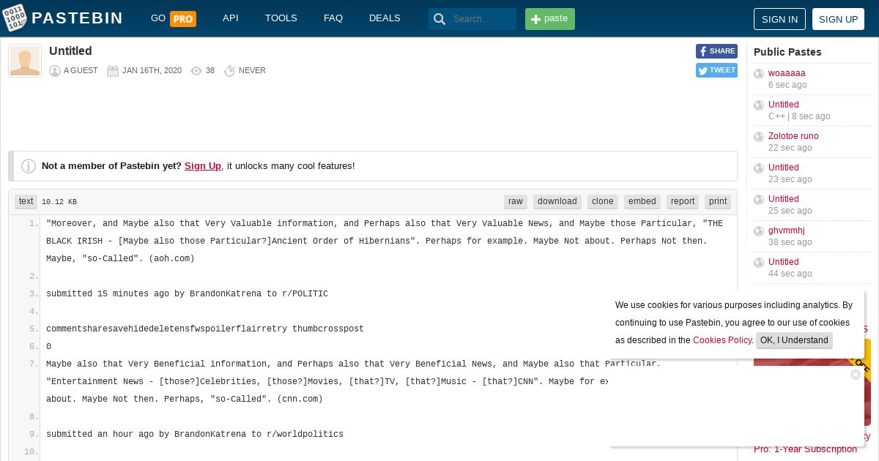The image size is (879, 461).
Task: Open the DEALS menu item
Action: point(385,18)
